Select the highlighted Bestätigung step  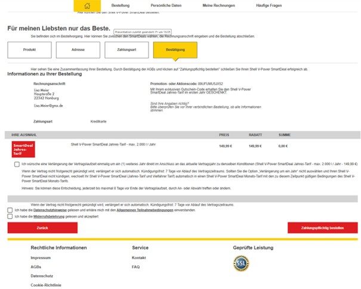175,50
